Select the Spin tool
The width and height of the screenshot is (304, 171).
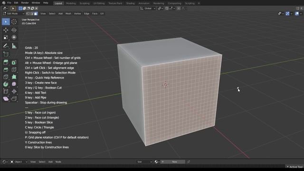[x=6, y=84]
